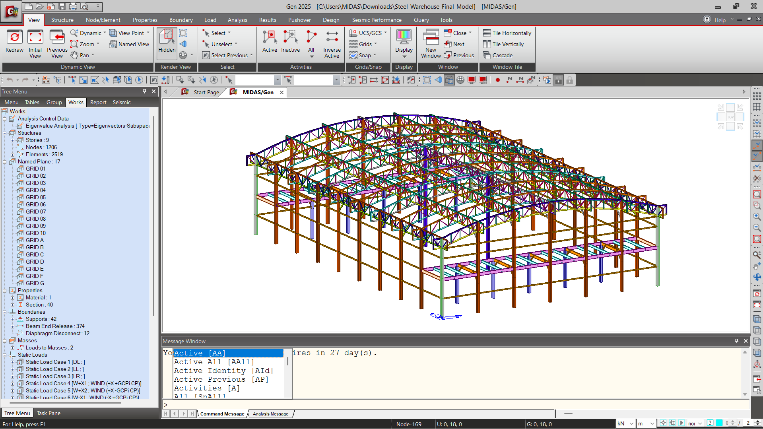Click Select Previous command
This screenshot has height=429, width=763.
point(227,55)
